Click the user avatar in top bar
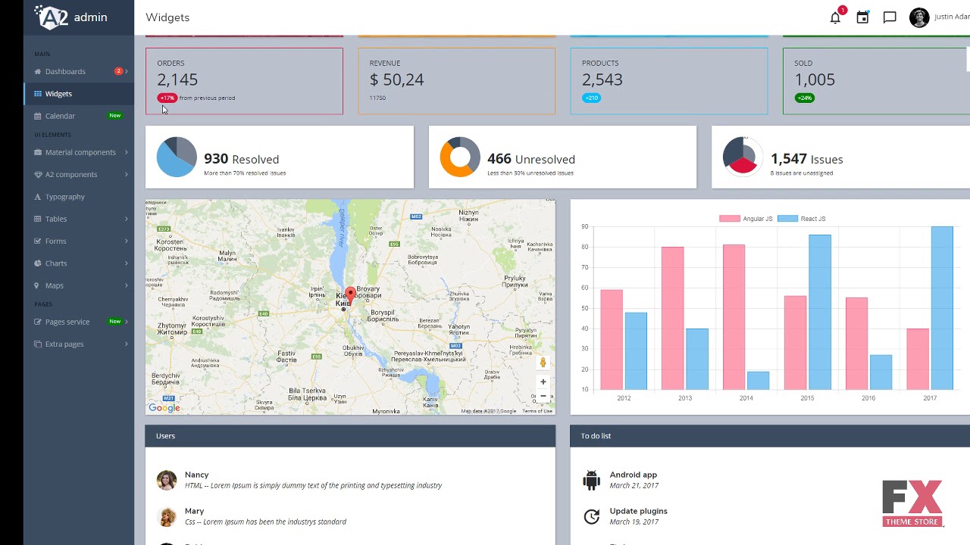The image size is (970, 545). (919, 17)
